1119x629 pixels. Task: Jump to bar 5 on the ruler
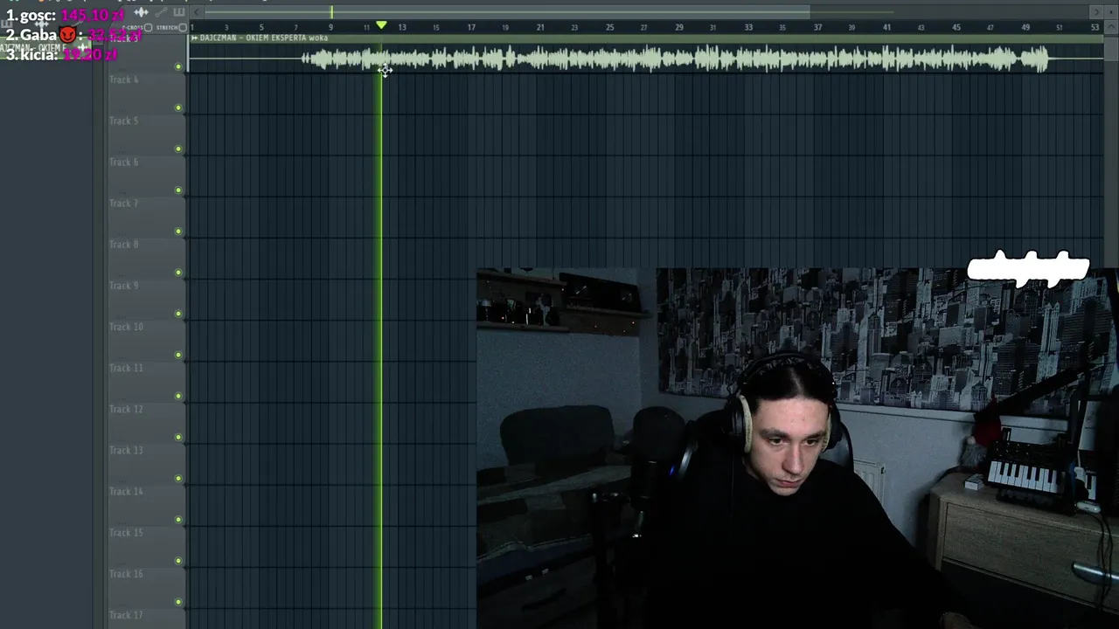(x=261, y=27)
